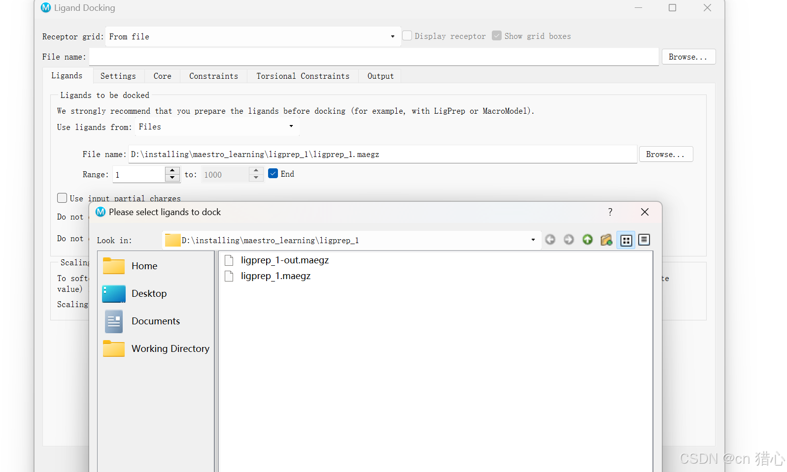Click the Maestro icon in Ligand Docking title
Image resolution: width=787 pixels, height=472 pixels.
[46, 8]
